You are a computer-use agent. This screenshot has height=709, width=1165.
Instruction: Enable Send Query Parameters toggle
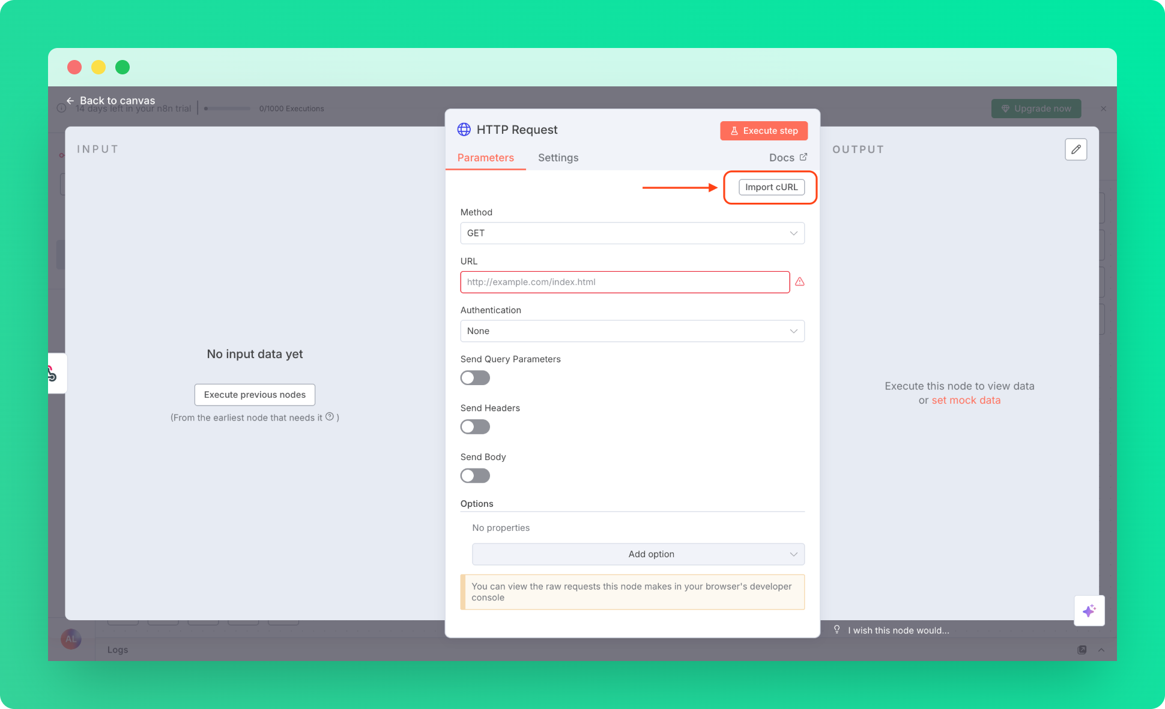coord(475,378)
